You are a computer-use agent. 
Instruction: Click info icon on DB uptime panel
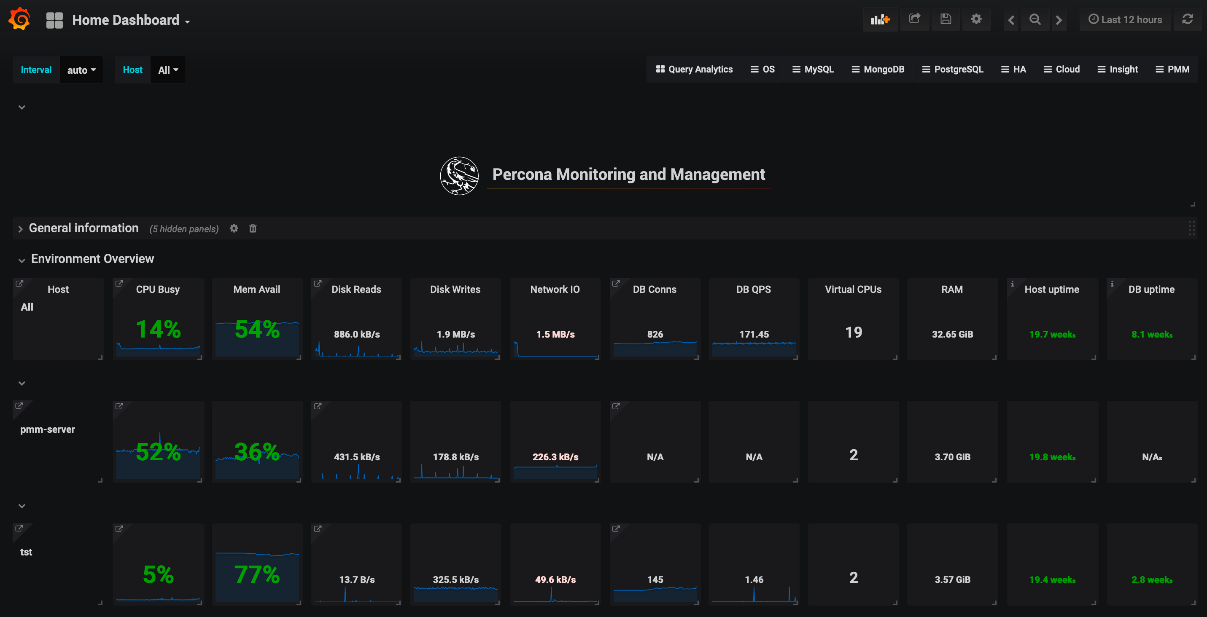[1112, 284]
